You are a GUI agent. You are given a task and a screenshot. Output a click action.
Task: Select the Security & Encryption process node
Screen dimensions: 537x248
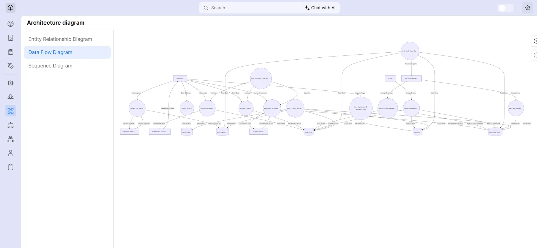295,108
